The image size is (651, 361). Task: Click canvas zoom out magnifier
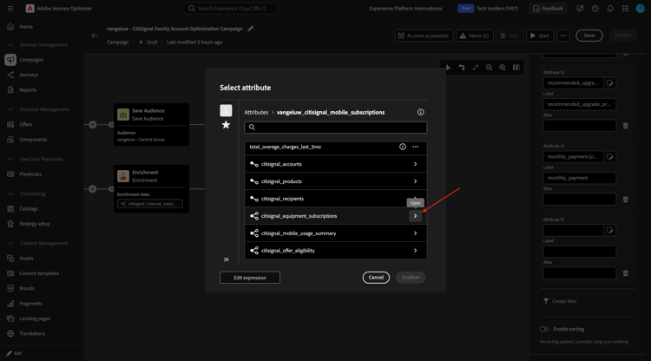pos(489,68)
